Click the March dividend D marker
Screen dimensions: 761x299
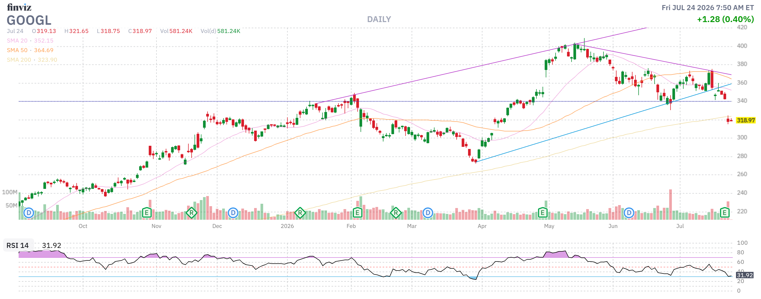pos(428,213)
